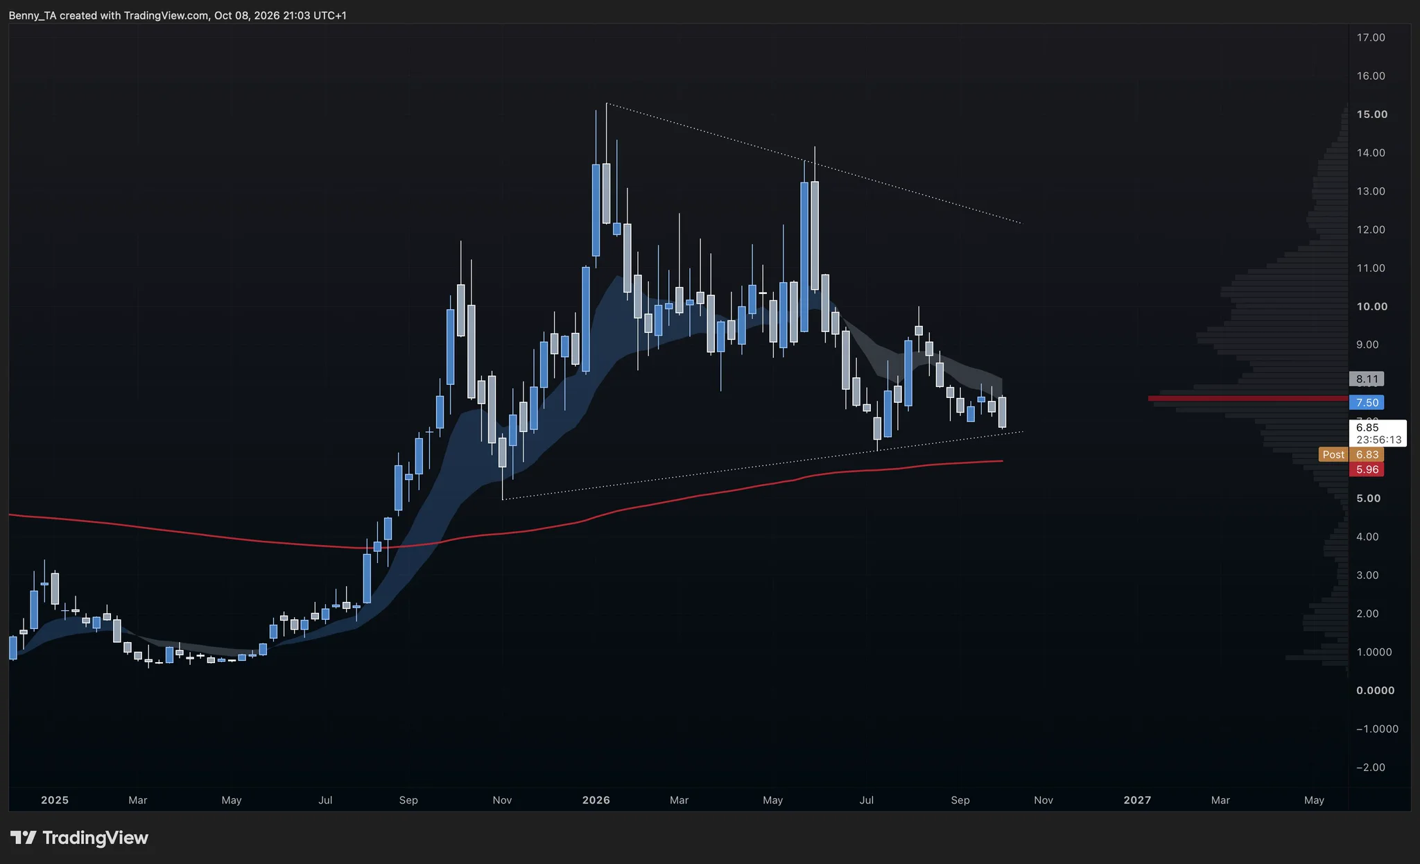Click the −2.00 price scale label

click(x=1371, y=768)
